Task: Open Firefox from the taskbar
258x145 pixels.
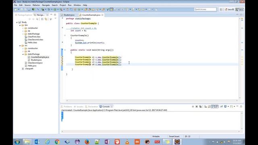Action: [87, 142]
